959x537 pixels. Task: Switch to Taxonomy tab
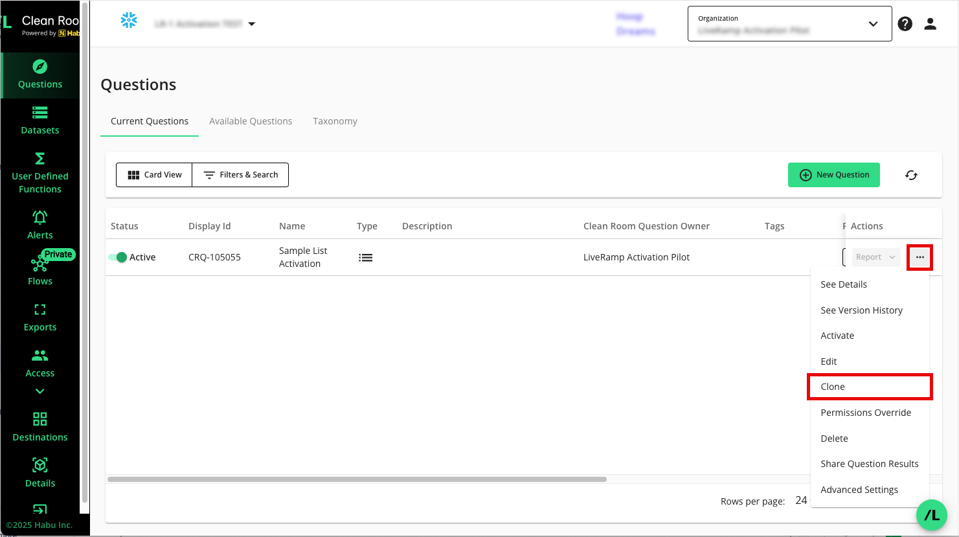pyautogui.click(x=335, y=121)
